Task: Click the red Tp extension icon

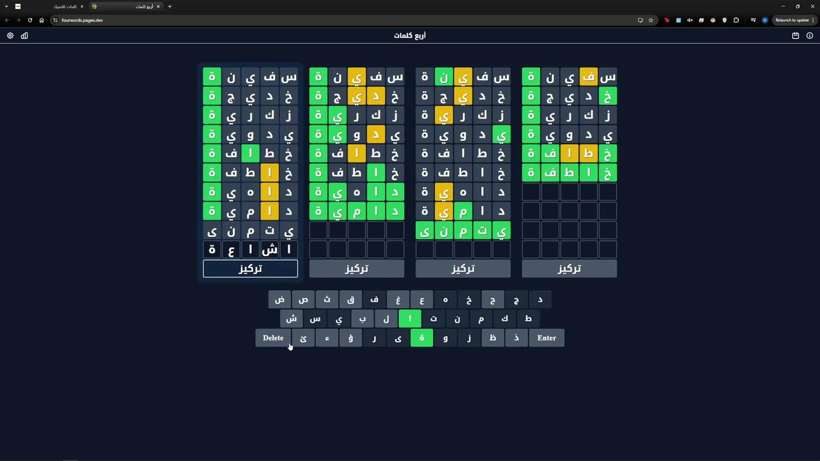Action: click(x=667, y=20)
